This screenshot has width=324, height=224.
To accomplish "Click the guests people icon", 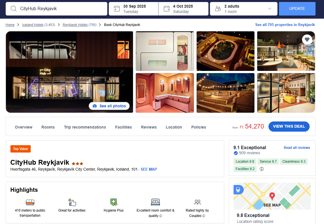I will [x=218, y=9].
